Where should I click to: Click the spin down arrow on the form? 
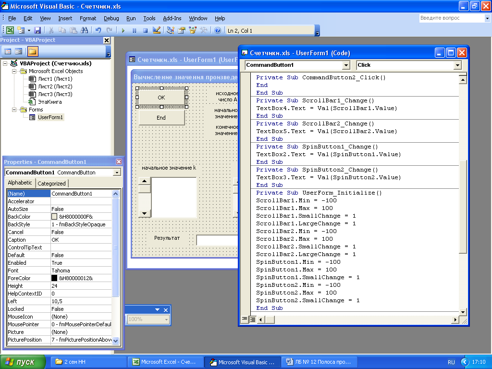click(144, 213)
